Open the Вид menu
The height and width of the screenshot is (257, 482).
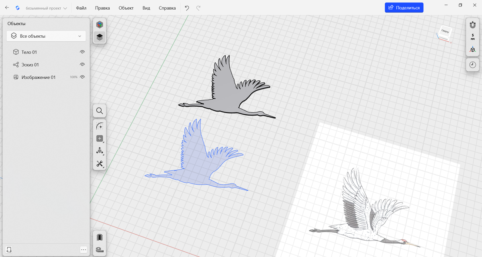click(146, 8)
